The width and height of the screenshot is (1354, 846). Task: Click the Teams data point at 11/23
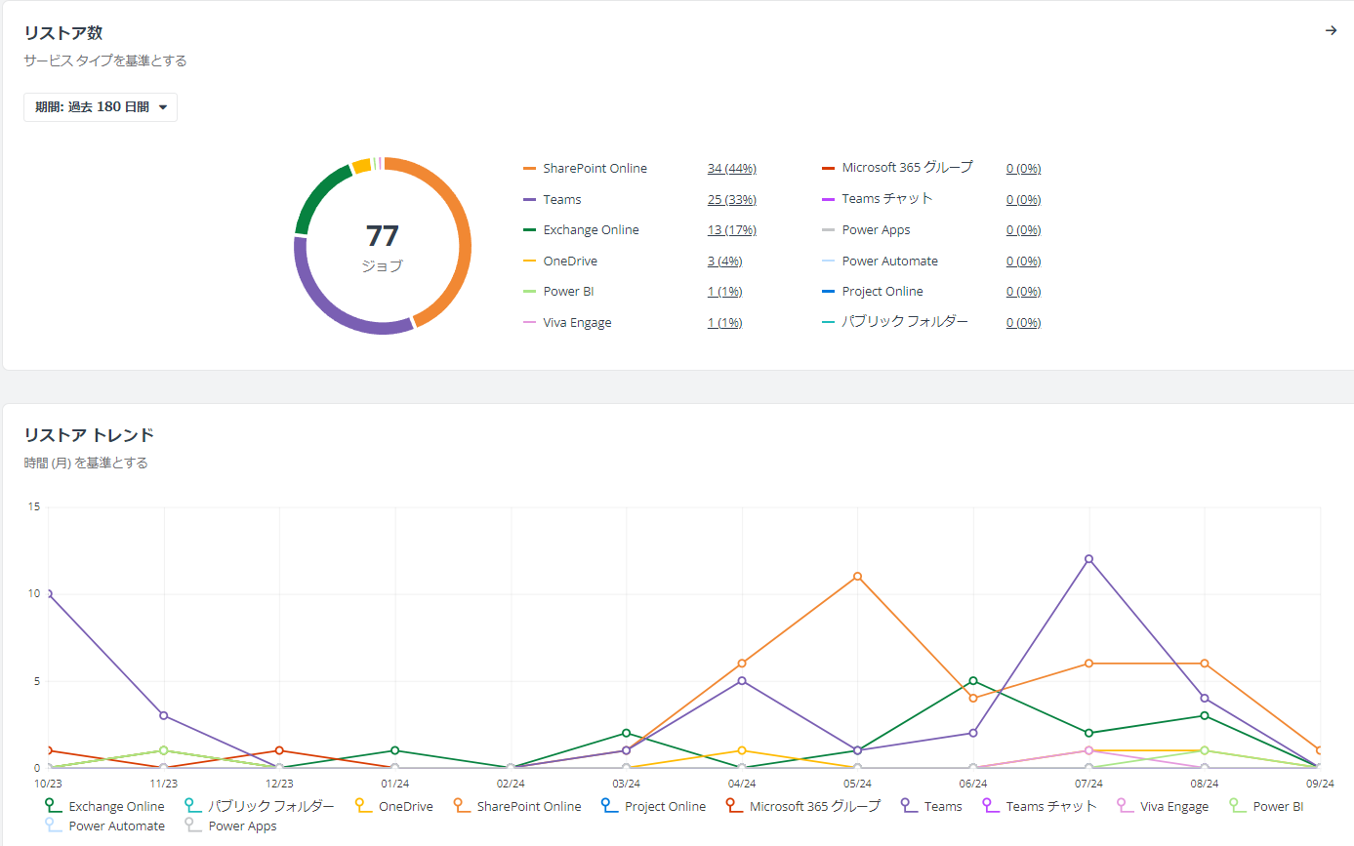pyautogui.click(x=164, y=715)
